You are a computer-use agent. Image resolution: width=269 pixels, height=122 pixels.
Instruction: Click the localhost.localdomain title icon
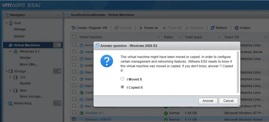coord(68,15)
